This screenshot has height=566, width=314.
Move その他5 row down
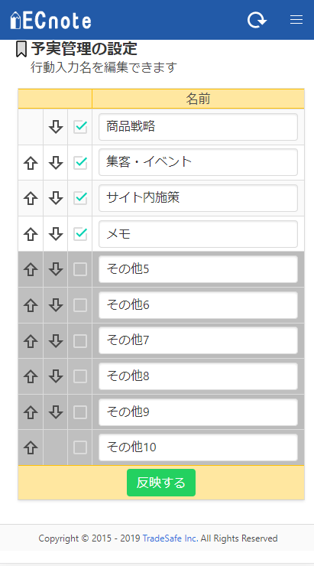click(56, 269)
